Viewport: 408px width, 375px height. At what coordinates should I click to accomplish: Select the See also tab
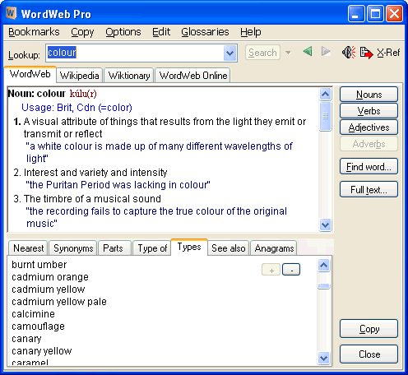[x=229, y=248]
